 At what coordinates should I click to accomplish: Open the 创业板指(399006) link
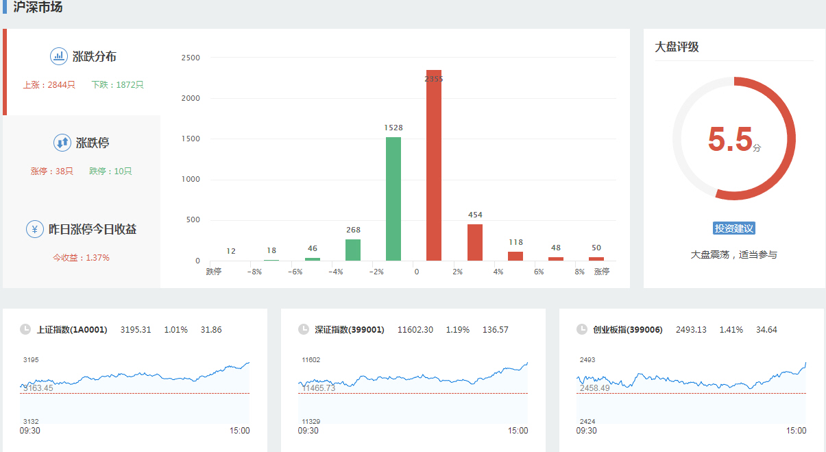(x=628, y=330)
